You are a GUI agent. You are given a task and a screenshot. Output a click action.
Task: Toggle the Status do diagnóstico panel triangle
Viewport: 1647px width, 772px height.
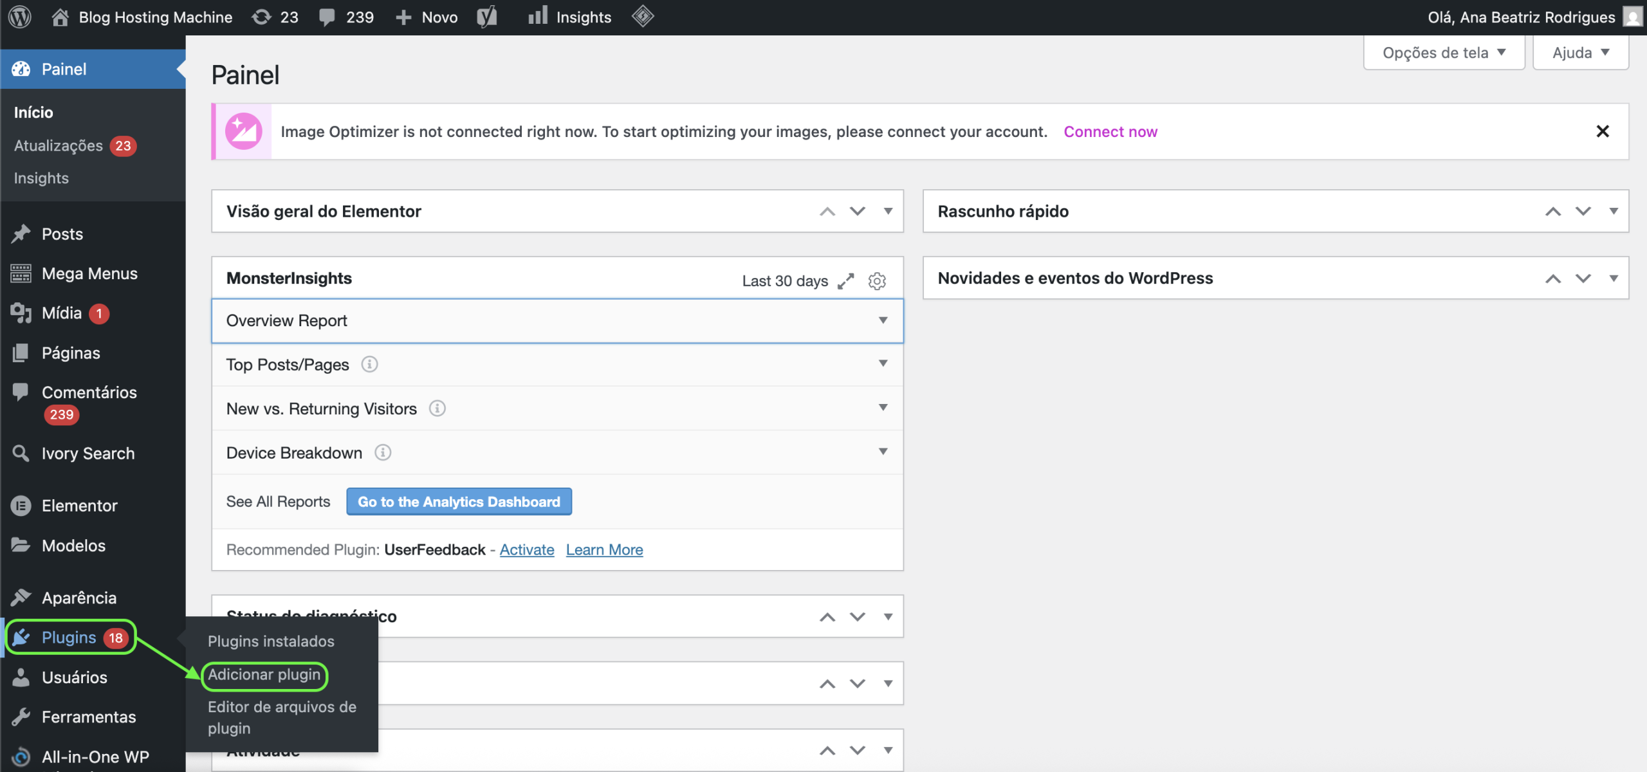click(888, 616)
